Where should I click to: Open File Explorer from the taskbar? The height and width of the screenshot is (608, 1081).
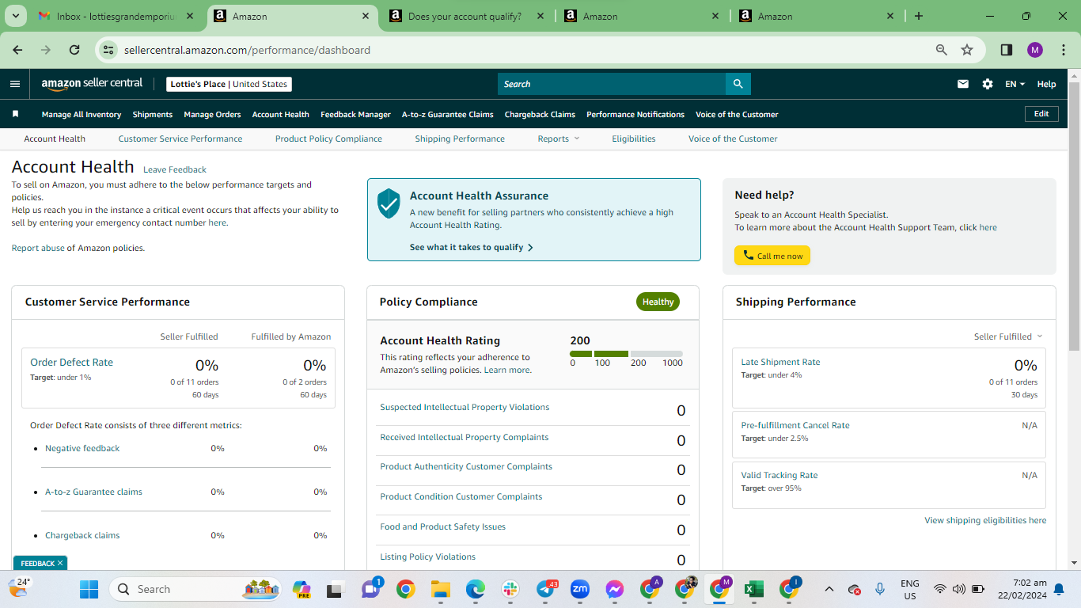click(x=440, y=589)
